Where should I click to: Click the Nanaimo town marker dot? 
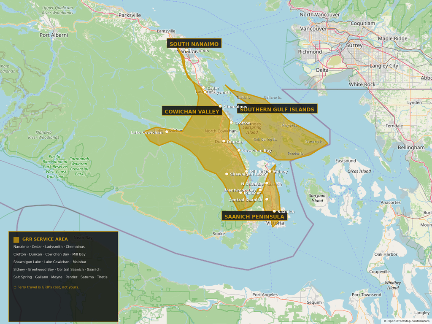(186, 50)
